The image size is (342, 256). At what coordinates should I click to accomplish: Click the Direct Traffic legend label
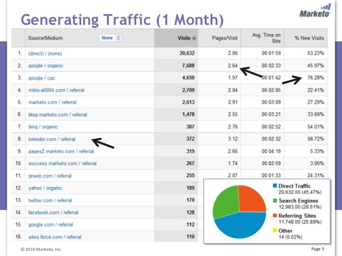click(x=295, y=186)
